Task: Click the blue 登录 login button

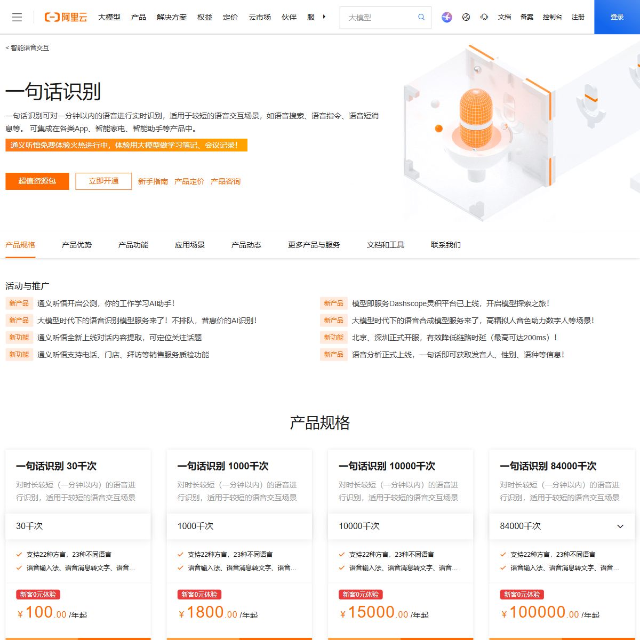Action: point(617,17)
